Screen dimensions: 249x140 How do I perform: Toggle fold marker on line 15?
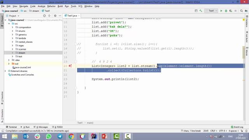coord(76,44)
